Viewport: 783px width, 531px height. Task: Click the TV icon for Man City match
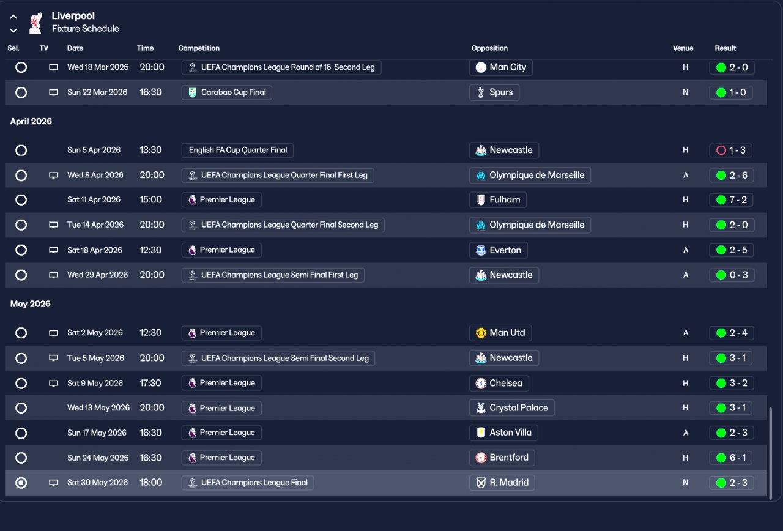click(54, 67)
